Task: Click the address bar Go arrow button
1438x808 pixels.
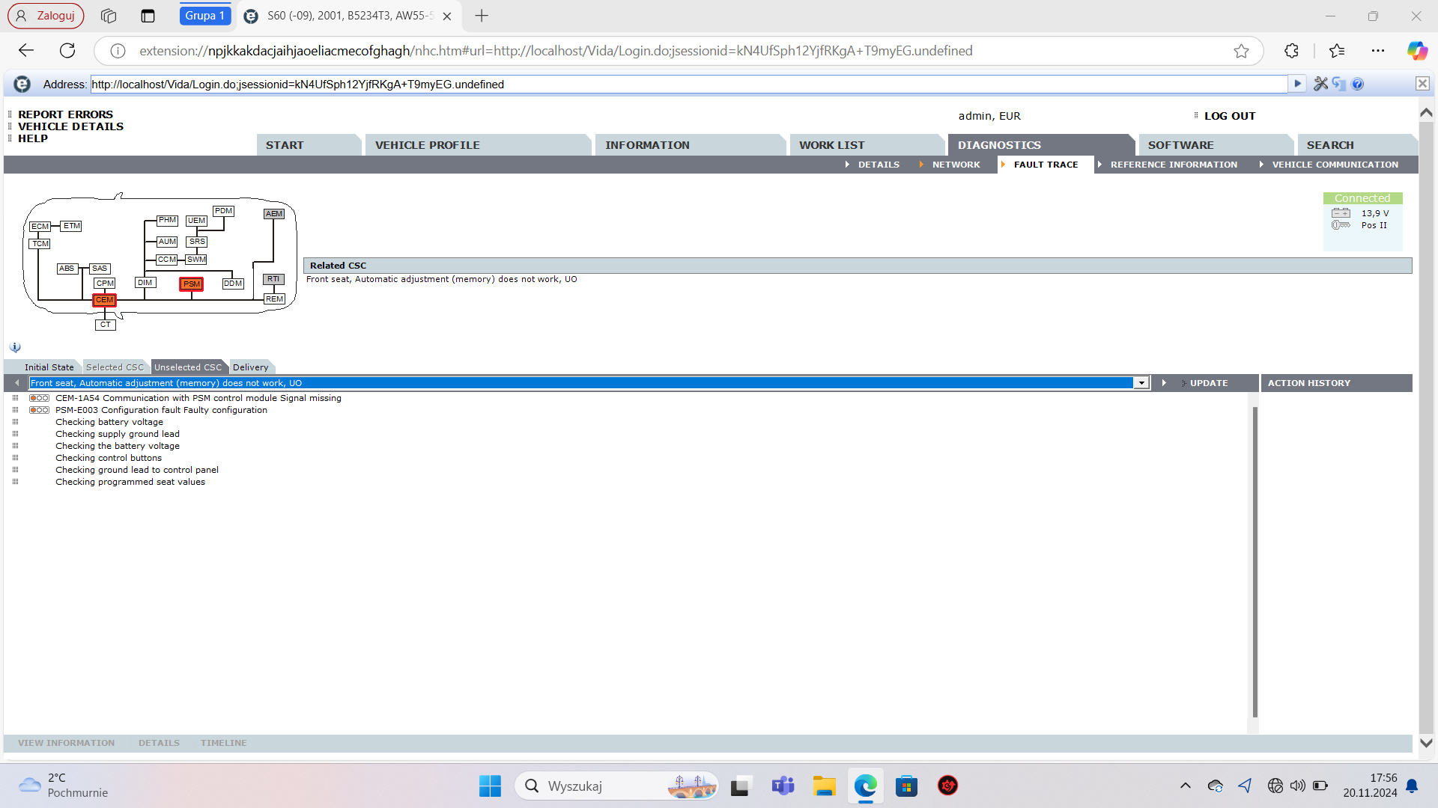Action: pyautogui.click(x=1297, y=84)
